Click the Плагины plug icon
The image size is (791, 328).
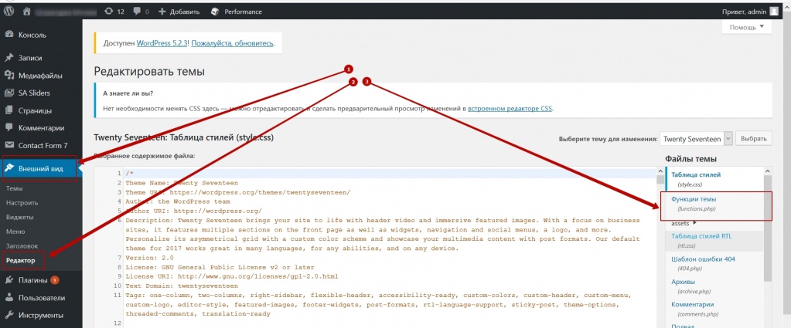(x=9, y=280)
